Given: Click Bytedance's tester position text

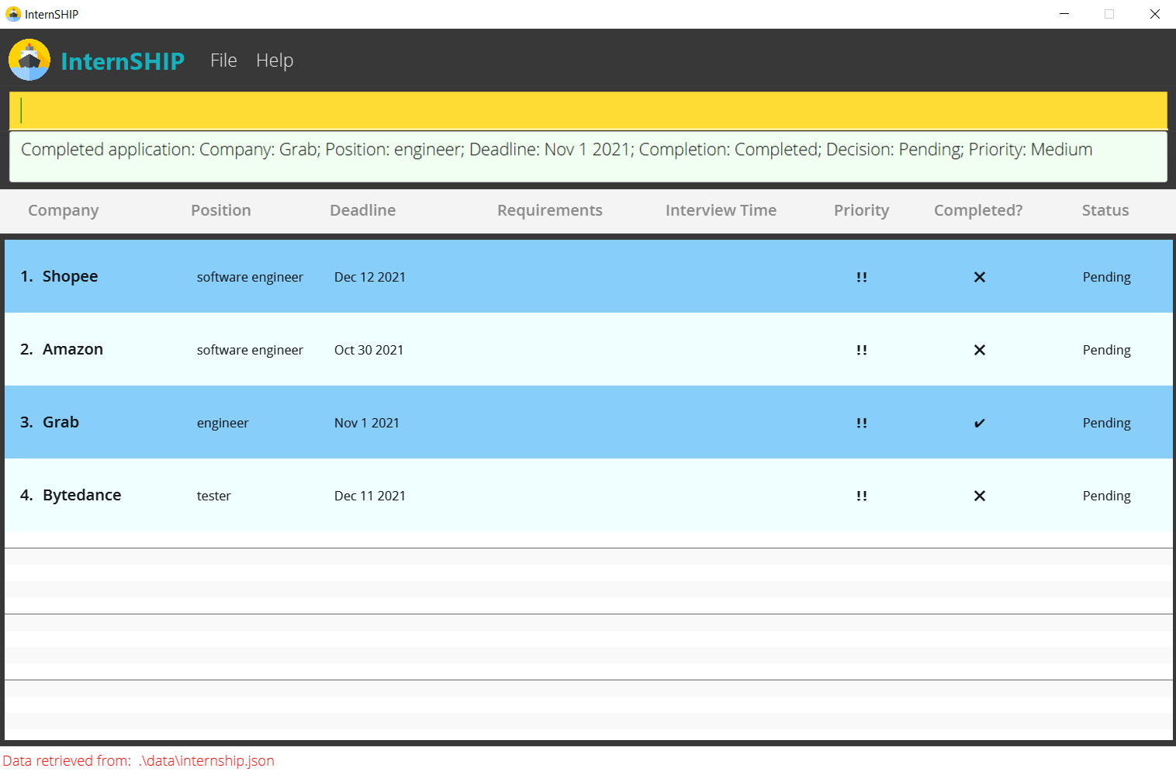Looking at the screenshot, I should coord(214,496).
